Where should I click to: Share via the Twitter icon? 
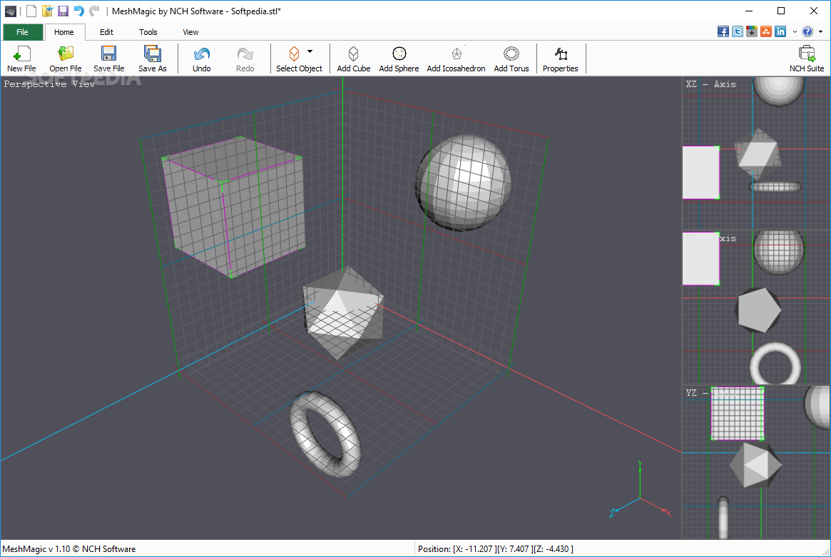coord(737,32)
